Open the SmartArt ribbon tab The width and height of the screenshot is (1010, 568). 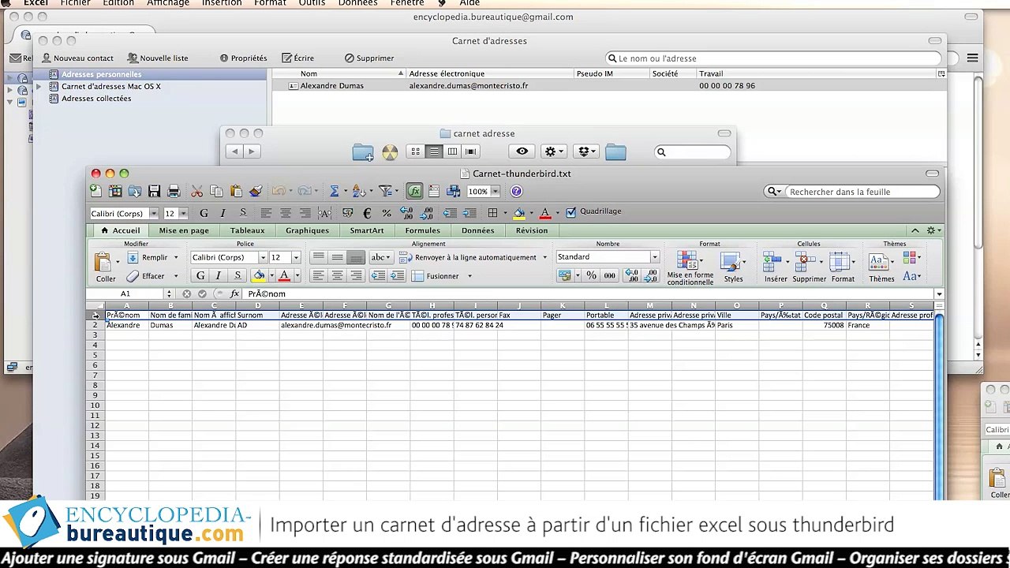(367, 230)
